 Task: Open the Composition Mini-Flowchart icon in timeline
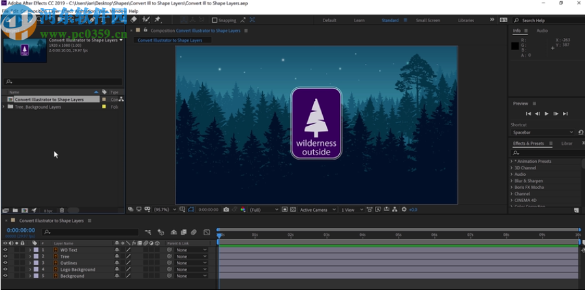pyautogui.click(x=149, y=232)
